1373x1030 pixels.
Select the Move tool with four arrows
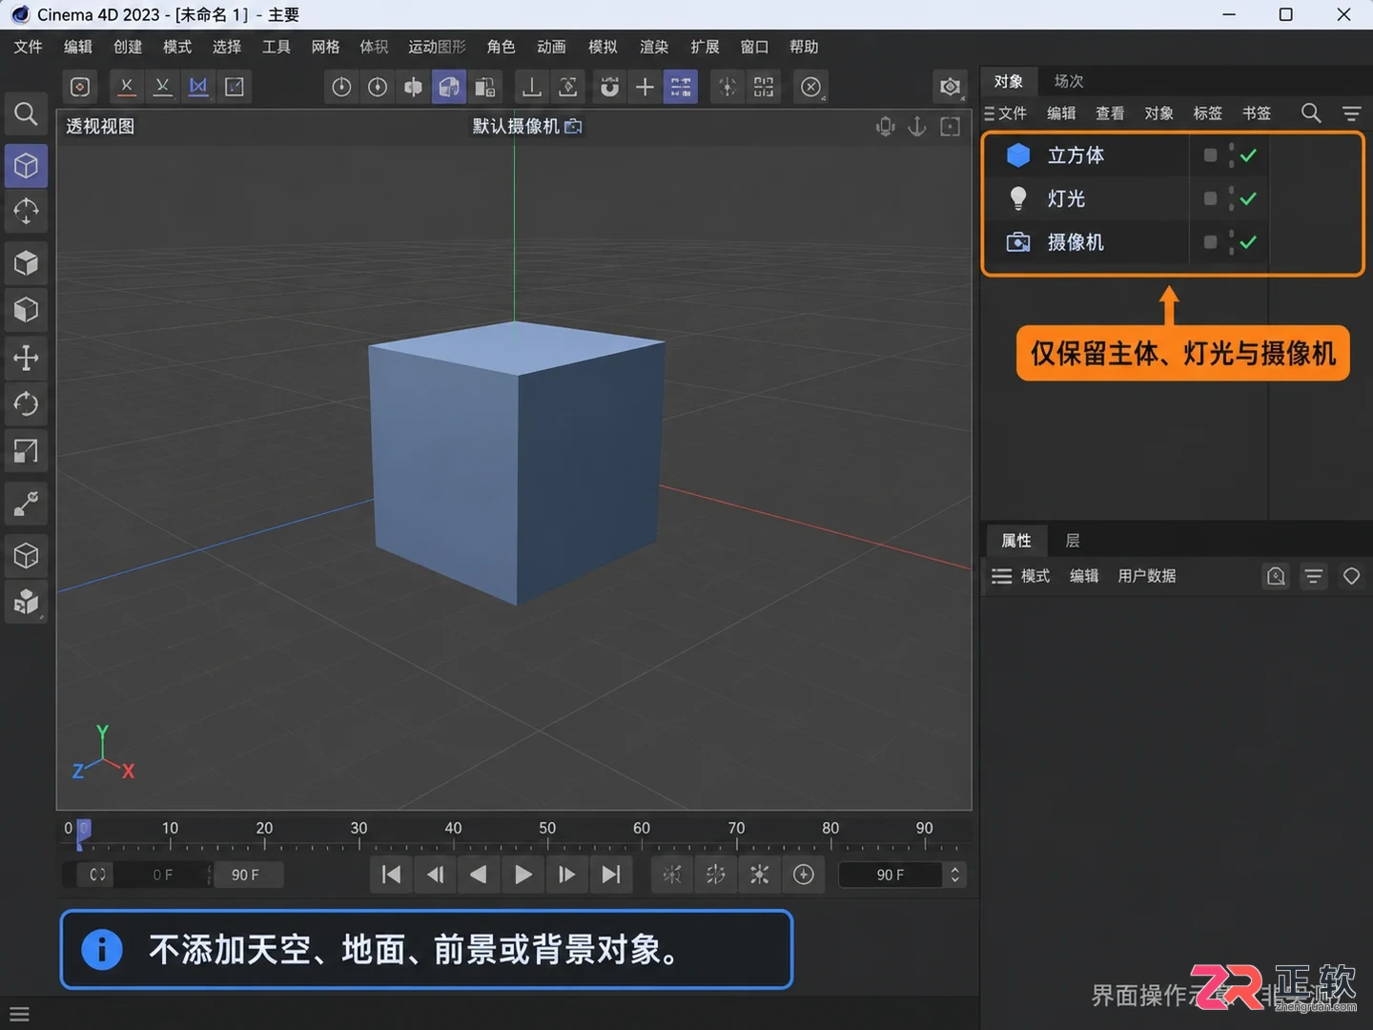click(26, 358)
